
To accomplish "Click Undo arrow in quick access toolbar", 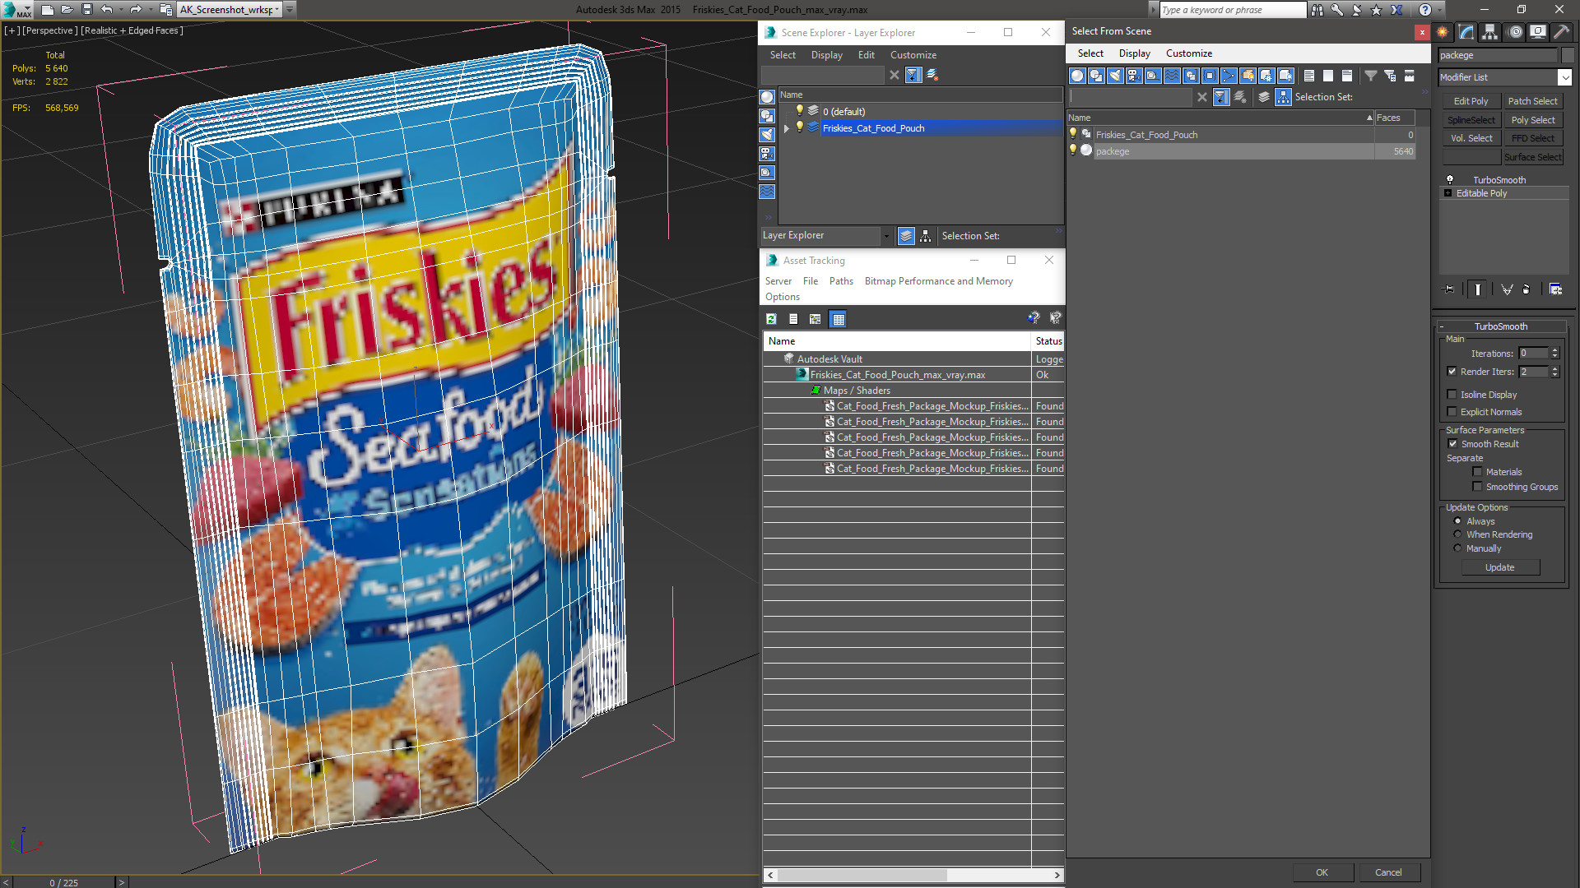I will pos(107,10).
